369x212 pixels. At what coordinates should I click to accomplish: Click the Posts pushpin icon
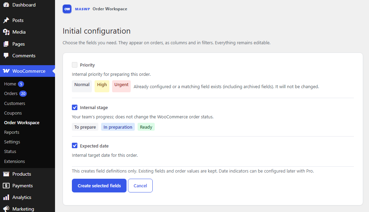(6, 20)
